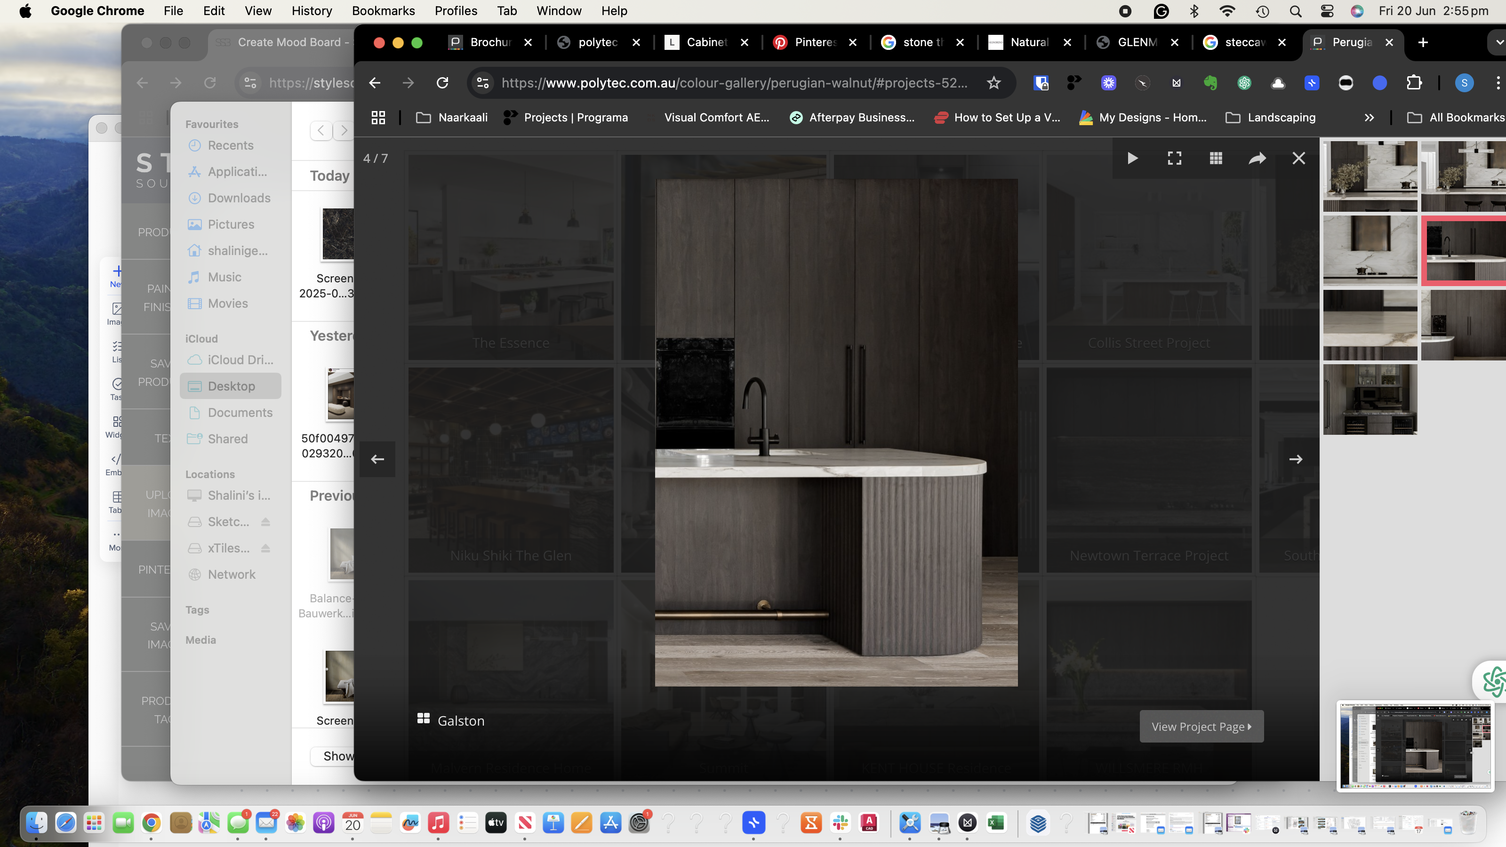Open a new Chrome tab
Screen dimensions: 1506x847
(1423, 42)
